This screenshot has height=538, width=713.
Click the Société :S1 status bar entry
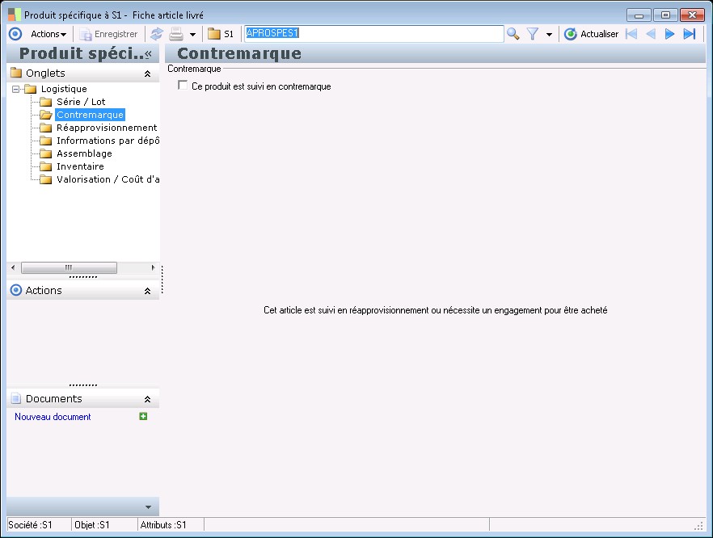click(x=30, y=525)
